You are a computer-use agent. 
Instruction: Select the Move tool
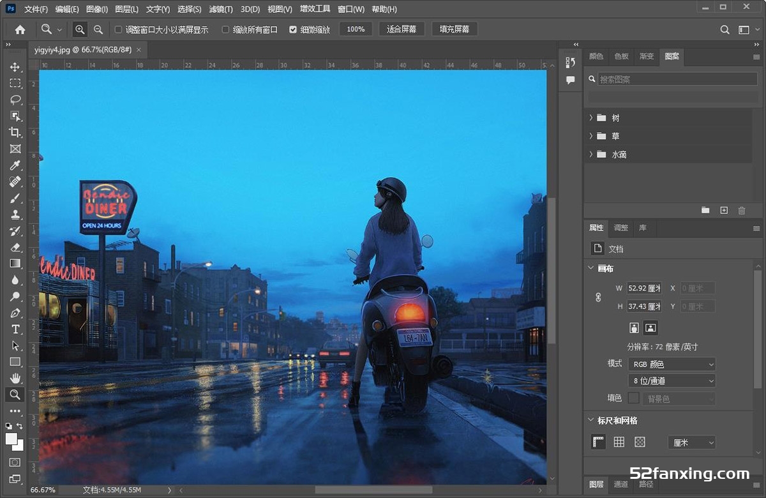(x=15, y=67)
